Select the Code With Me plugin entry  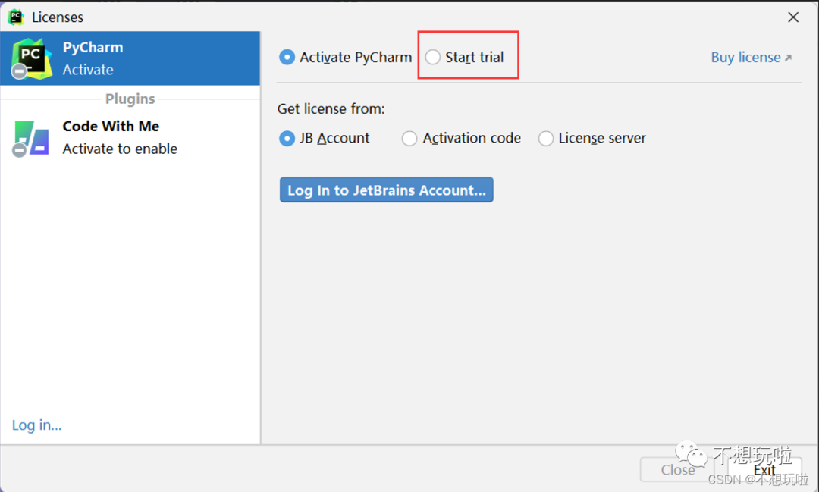130,138
